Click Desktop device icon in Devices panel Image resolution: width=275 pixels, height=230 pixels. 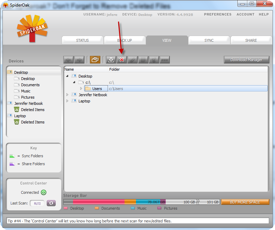10,72
